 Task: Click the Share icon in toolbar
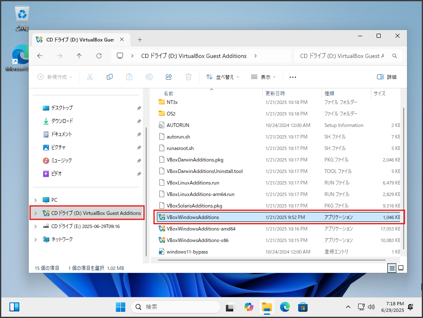[169, 77]
